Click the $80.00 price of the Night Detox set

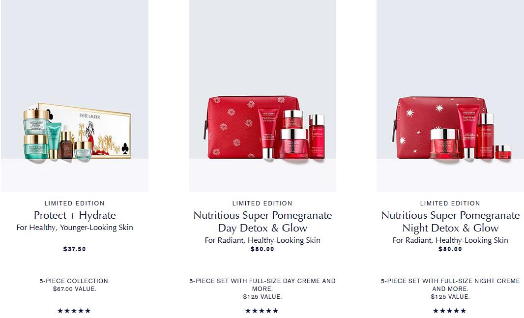450,249
